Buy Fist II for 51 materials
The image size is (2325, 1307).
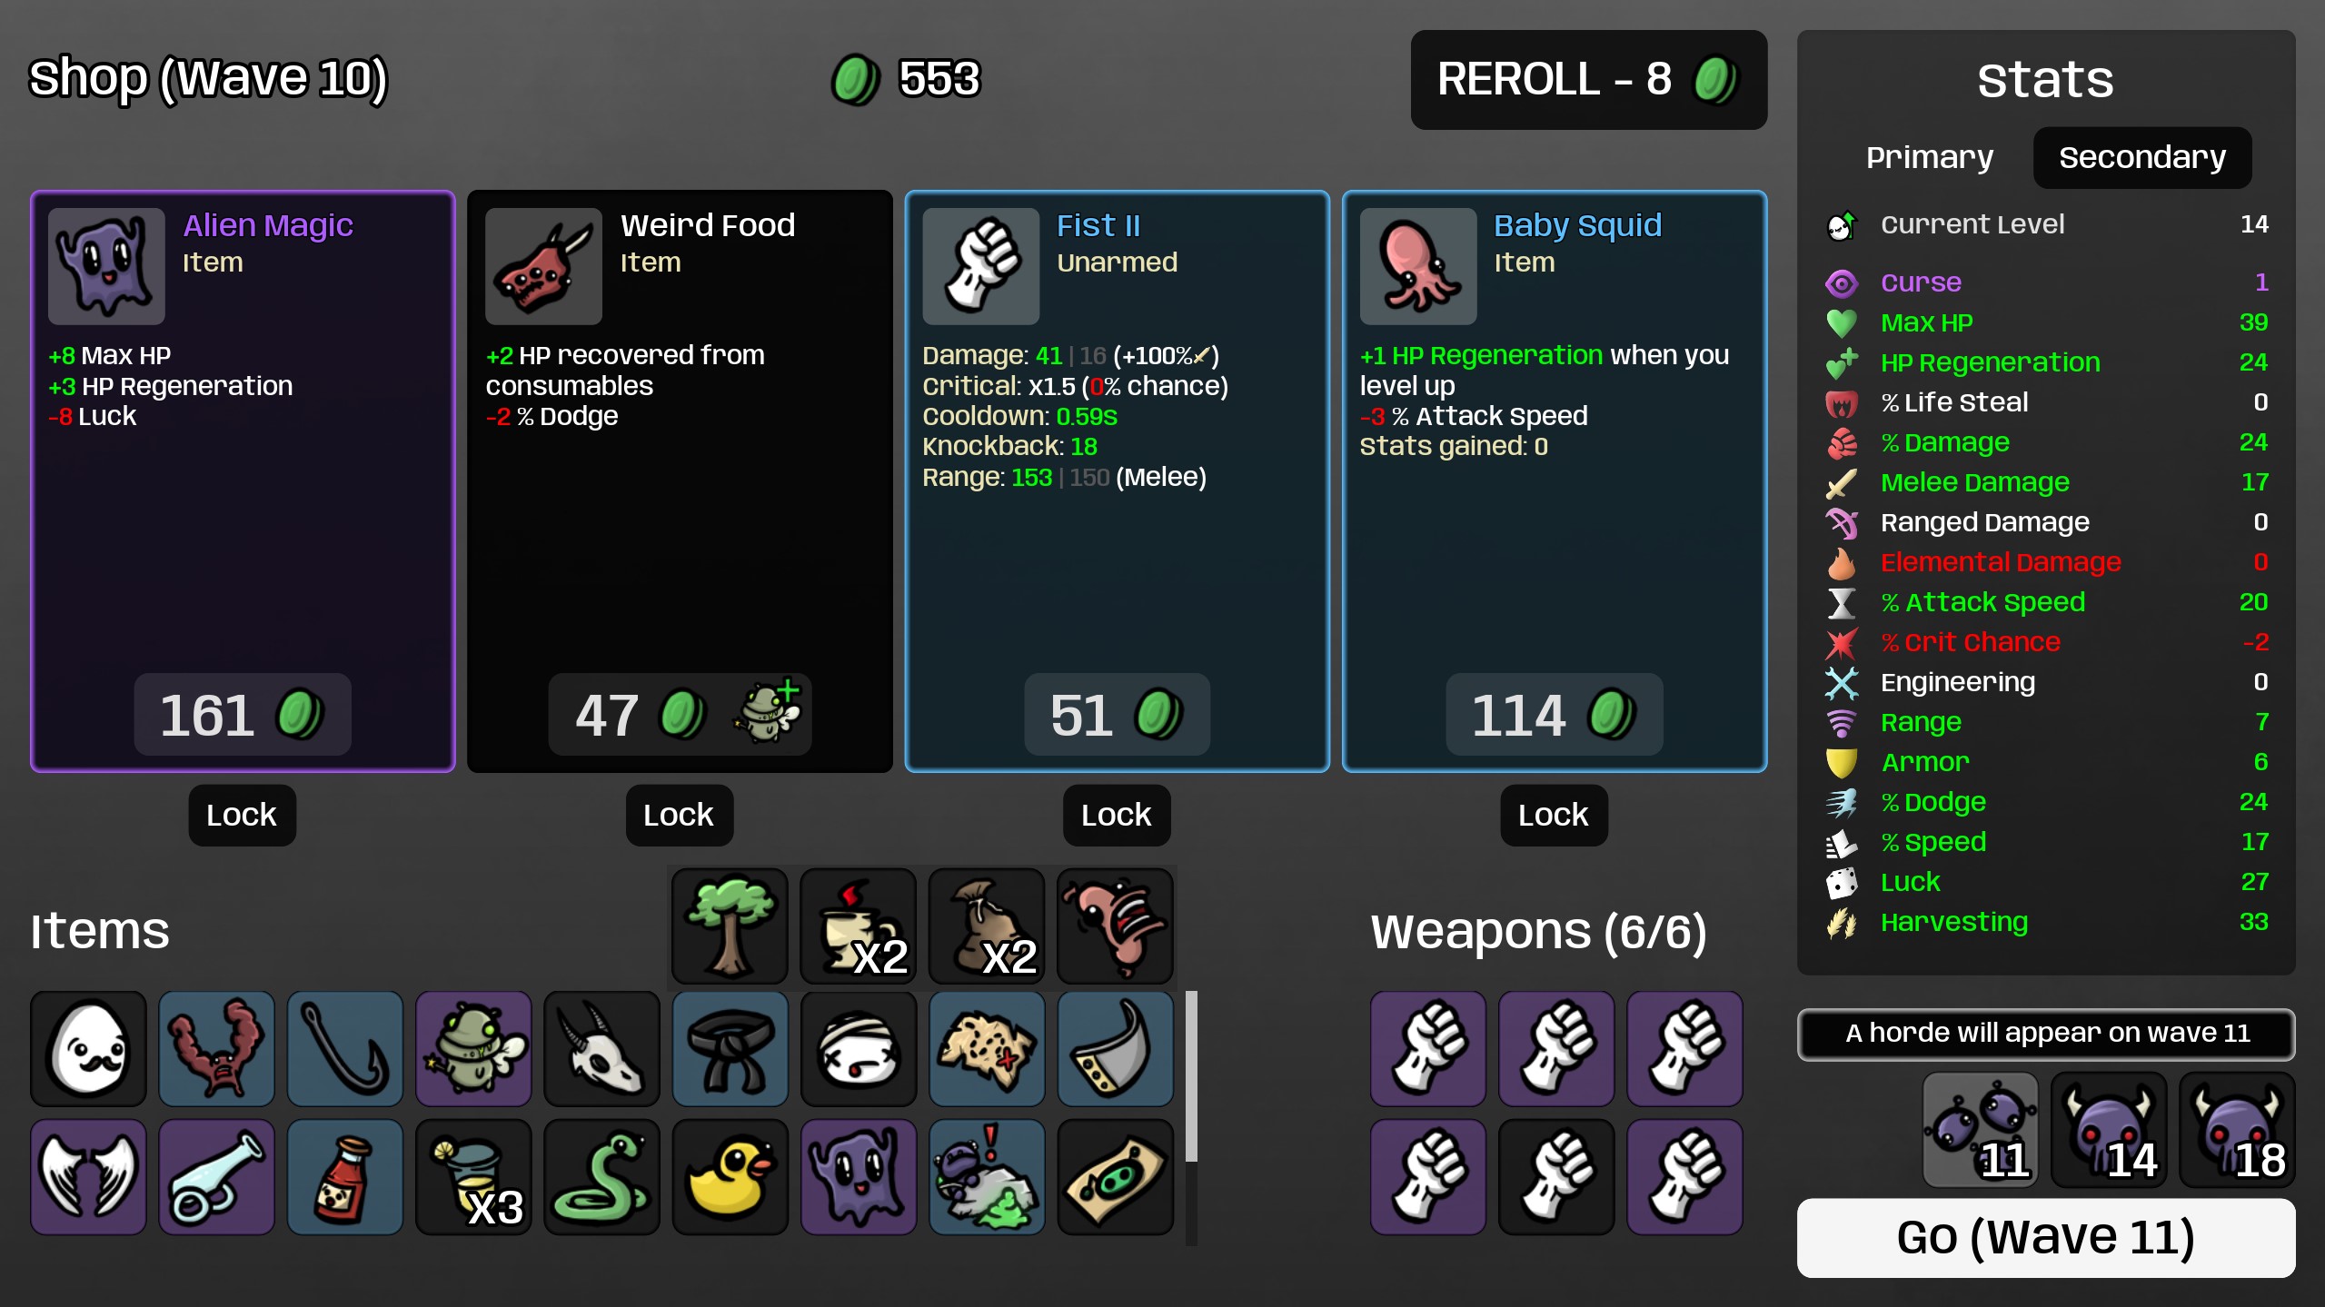click(1117, 715)
